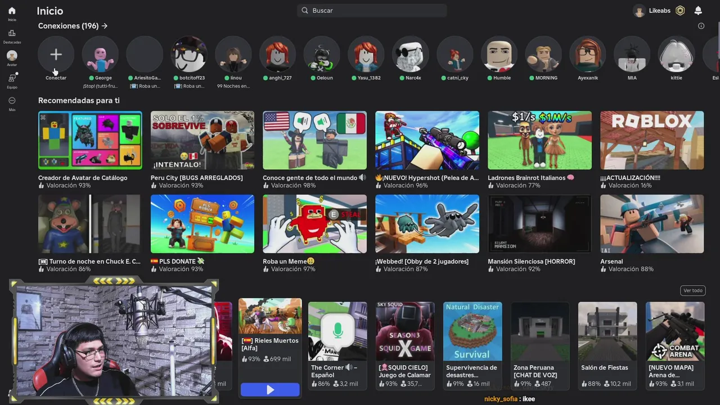Open ¡Webbed! Obby de 2 jugadores thumbnail
This screenshot has height=405, width=720.
coord(427,224)
